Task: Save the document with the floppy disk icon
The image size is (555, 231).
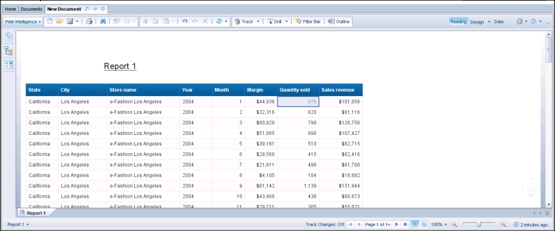Action: click(x=70, y=21)
